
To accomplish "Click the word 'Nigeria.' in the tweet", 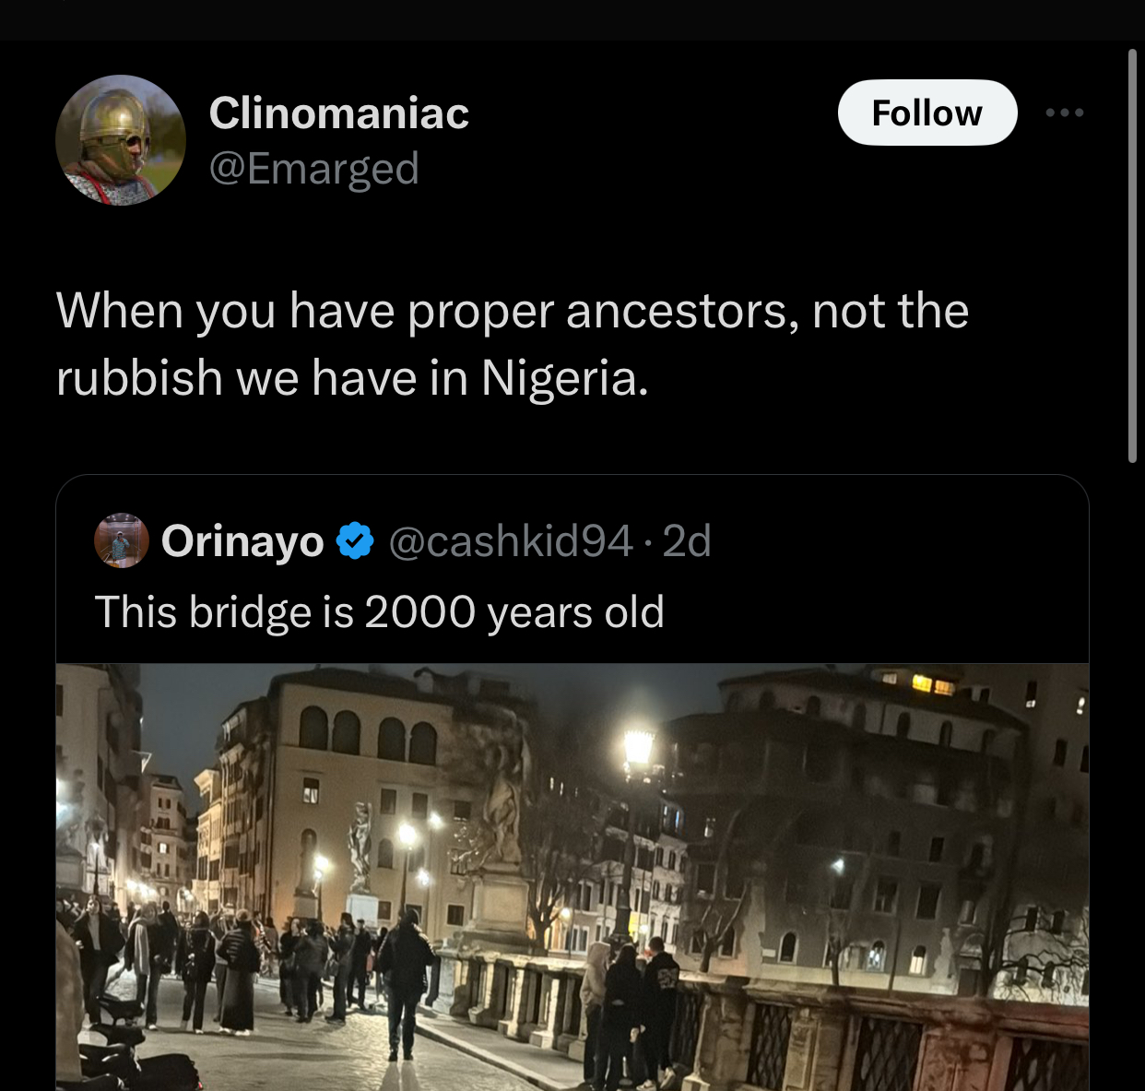I will point(564,378).
